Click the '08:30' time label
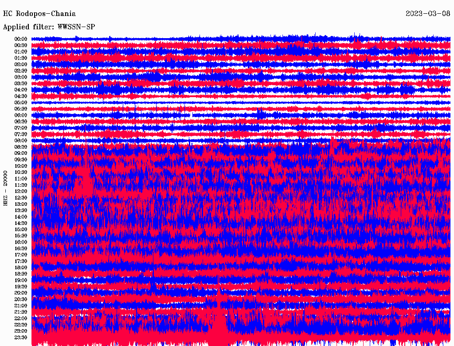This screenshot has height=346, width=454. tap(21, 147)
